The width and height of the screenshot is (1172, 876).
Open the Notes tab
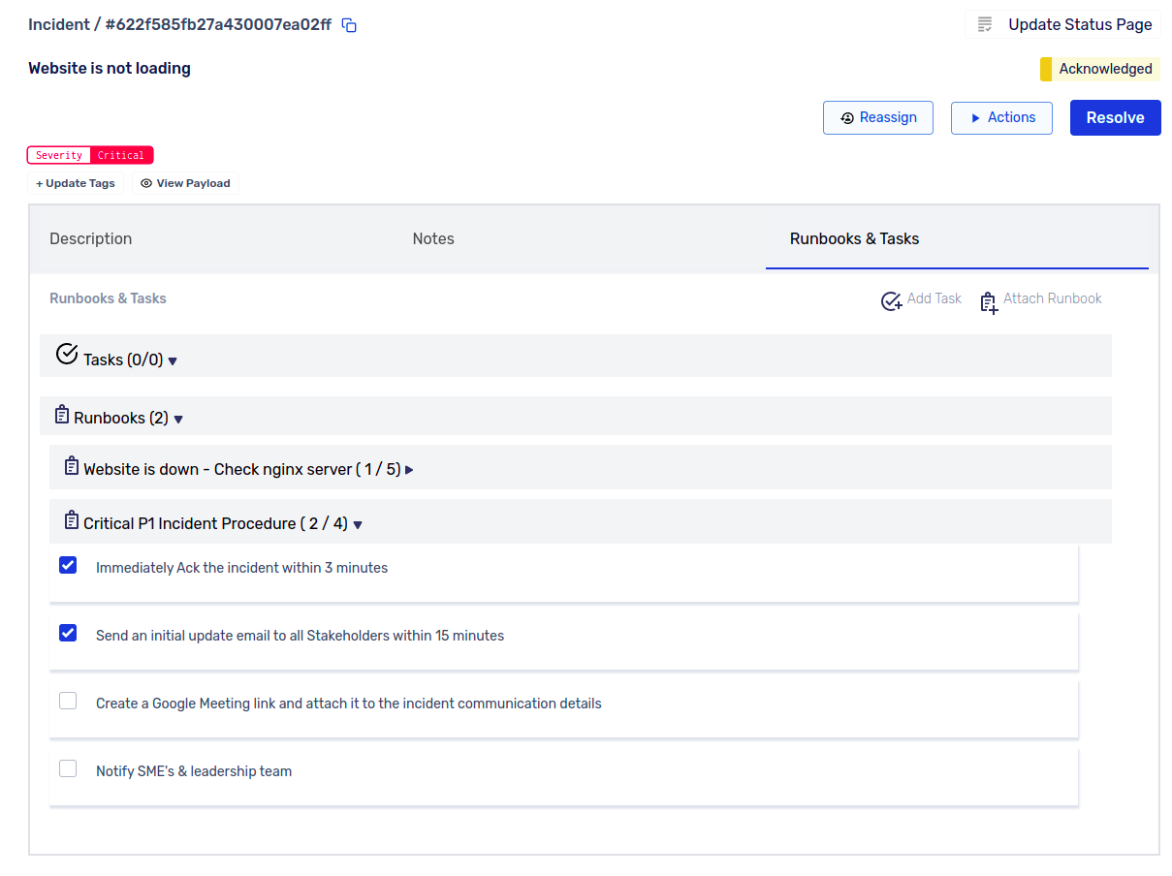(x=433, y=238)
